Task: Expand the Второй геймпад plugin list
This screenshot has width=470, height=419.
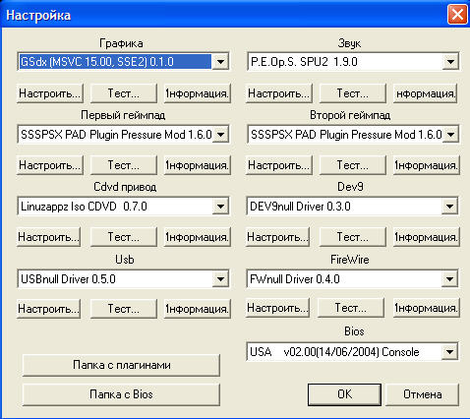Action: coord(450,135)
